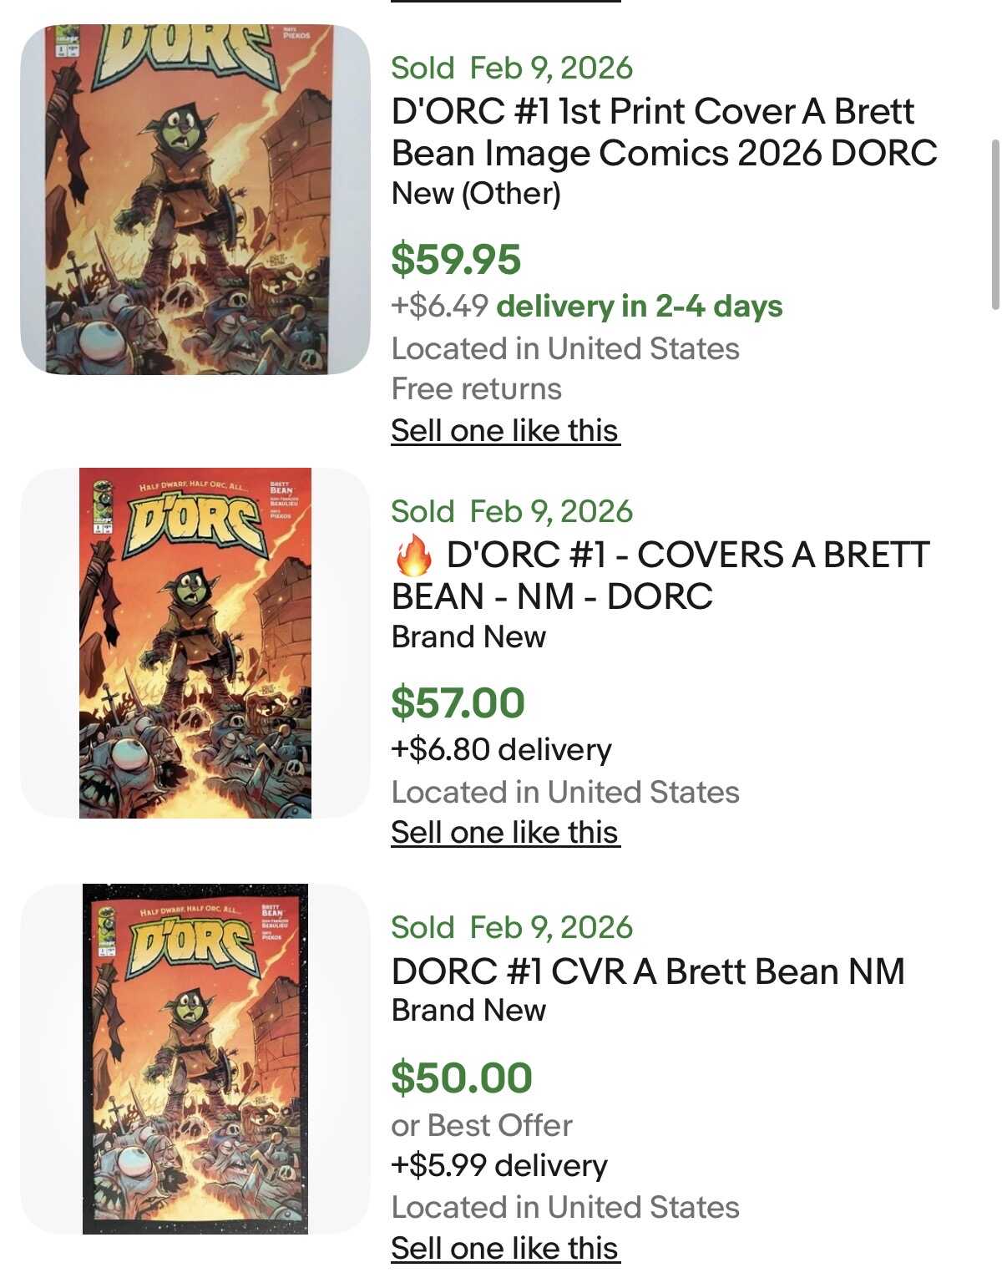Viewport: 1007px width, 1283px height.
Task: Click the "or Best Offer" label
Action: pos(482,1125)
